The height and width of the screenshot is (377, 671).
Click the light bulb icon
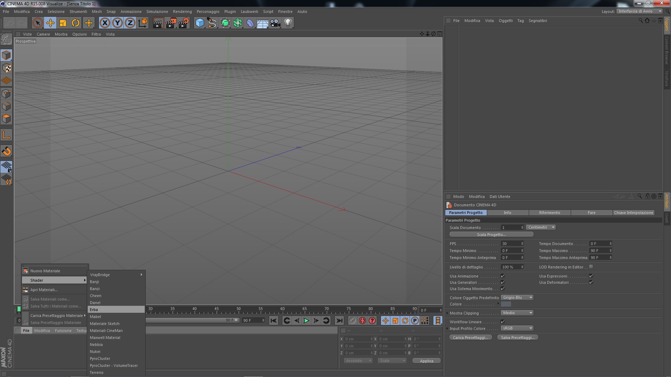point(288,23)
